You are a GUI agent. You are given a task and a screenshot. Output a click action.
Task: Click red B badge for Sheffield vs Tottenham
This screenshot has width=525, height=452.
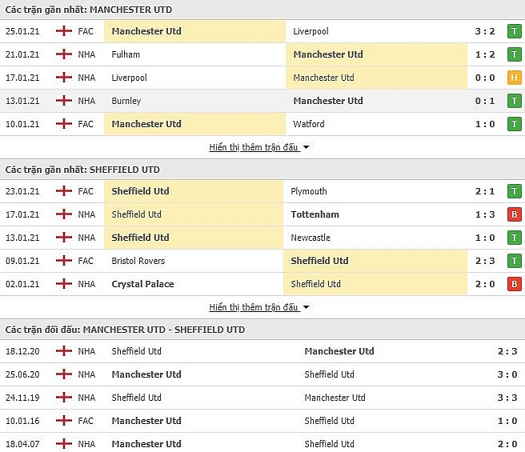(x=515, y=214)
